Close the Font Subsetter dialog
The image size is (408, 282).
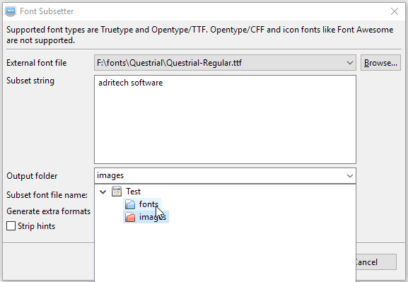tap(395, 11)
